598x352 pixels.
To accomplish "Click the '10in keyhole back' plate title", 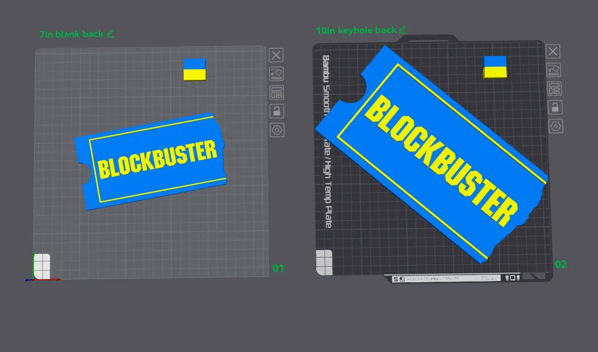I will point(356,30).
